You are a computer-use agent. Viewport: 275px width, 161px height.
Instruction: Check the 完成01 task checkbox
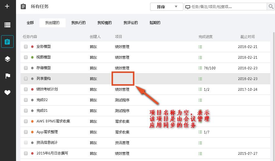(x=26, y=111)
